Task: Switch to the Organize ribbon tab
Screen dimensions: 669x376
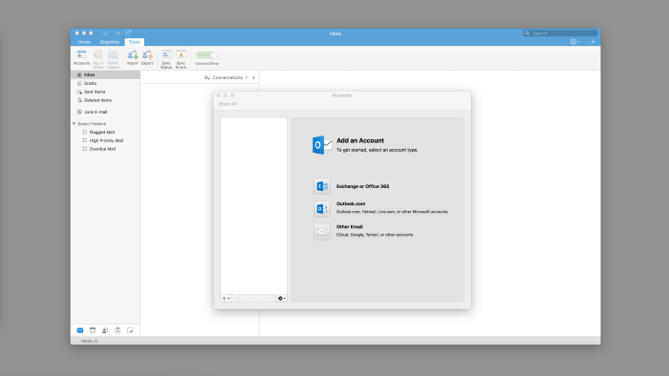Action: tap(110, 42)
